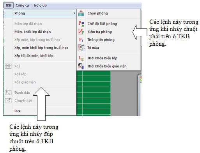The width and height of the screenshot is (200, 153).
Task: Open the TKB menu
Action: (x=8, y=5)
